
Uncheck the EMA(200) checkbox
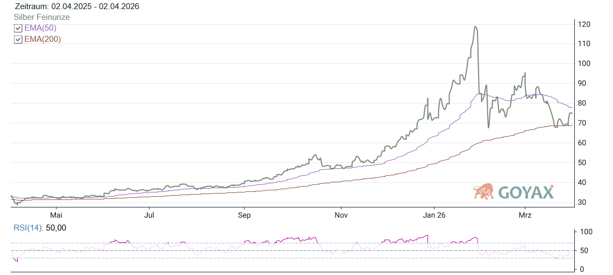click(x=18, y=40)
